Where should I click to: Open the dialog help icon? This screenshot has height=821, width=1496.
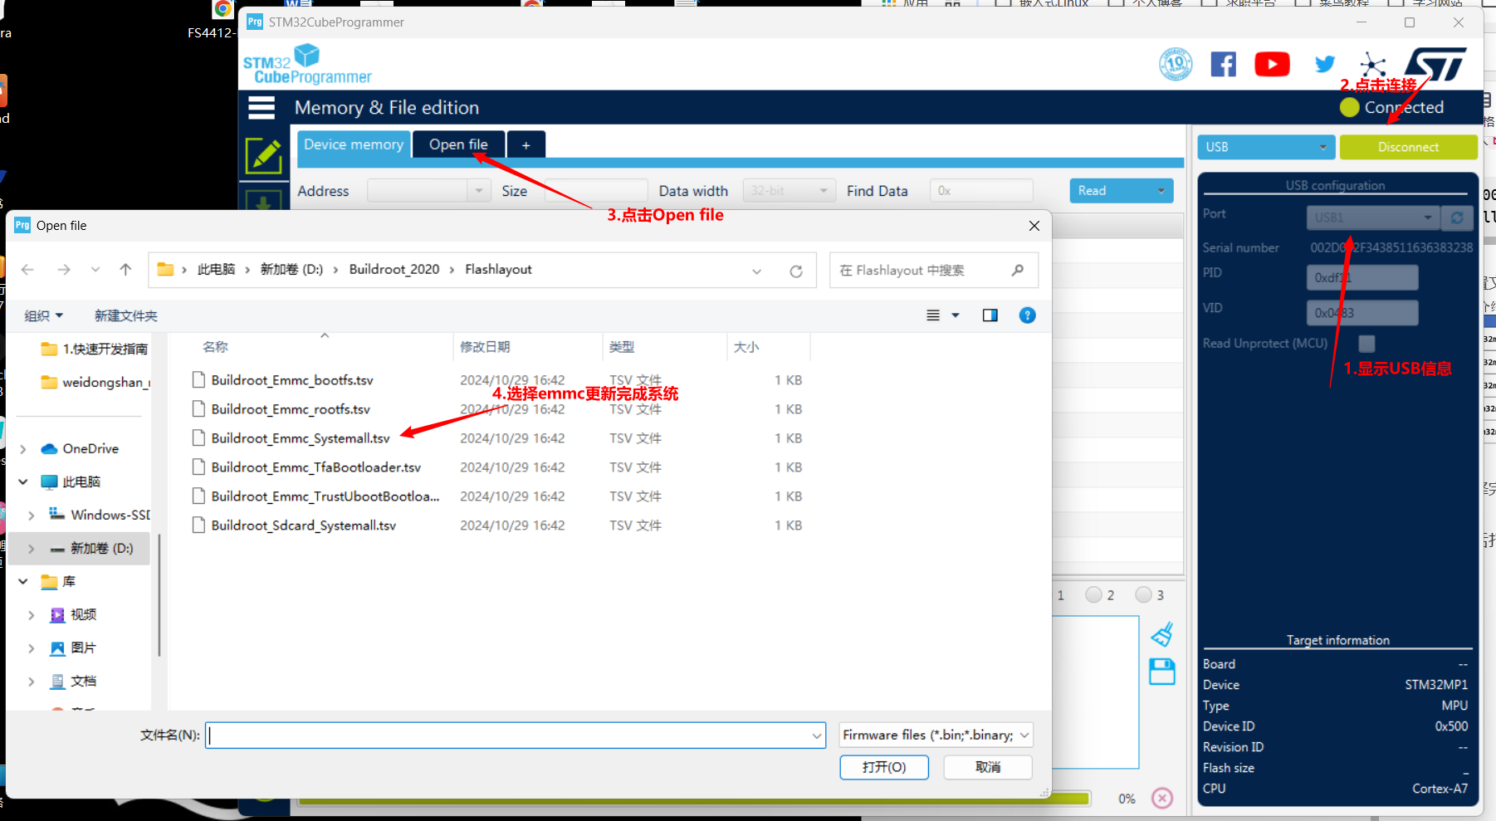(1027, 315)
